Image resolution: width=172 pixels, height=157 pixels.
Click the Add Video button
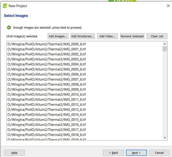107,36
